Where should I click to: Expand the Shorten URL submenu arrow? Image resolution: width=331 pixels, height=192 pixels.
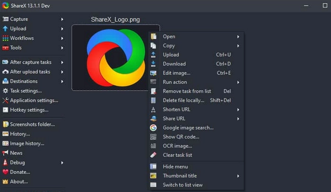click(x=238, y=109)
